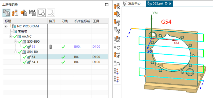Switch to Program Order View icon
This screenshot has width=213, height=98.
[6, 13]
